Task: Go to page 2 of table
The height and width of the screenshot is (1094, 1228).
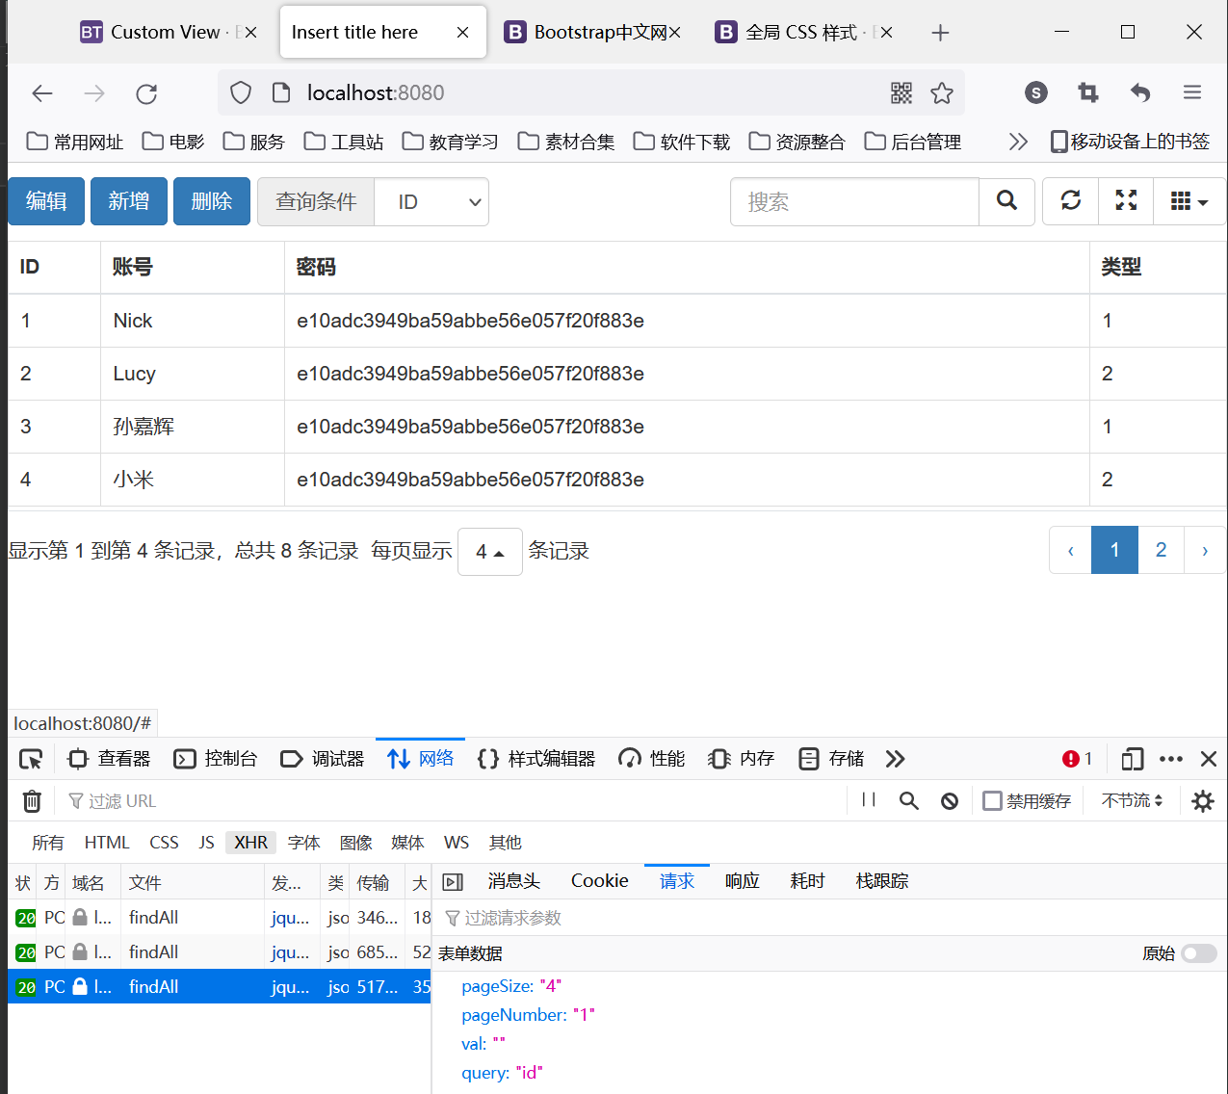Action: [1161, 550]
